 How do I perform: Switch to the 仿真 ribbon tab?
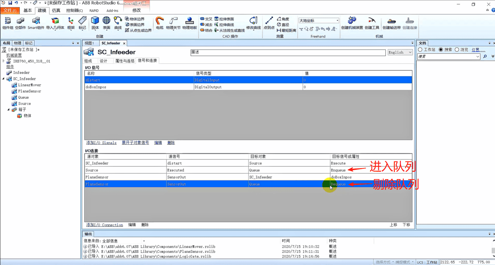click(x=56, y=10)
